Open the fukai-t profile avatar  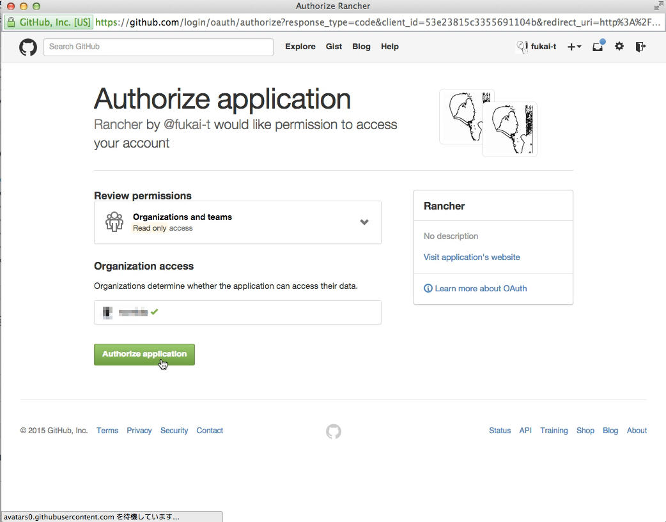[522, 47]
